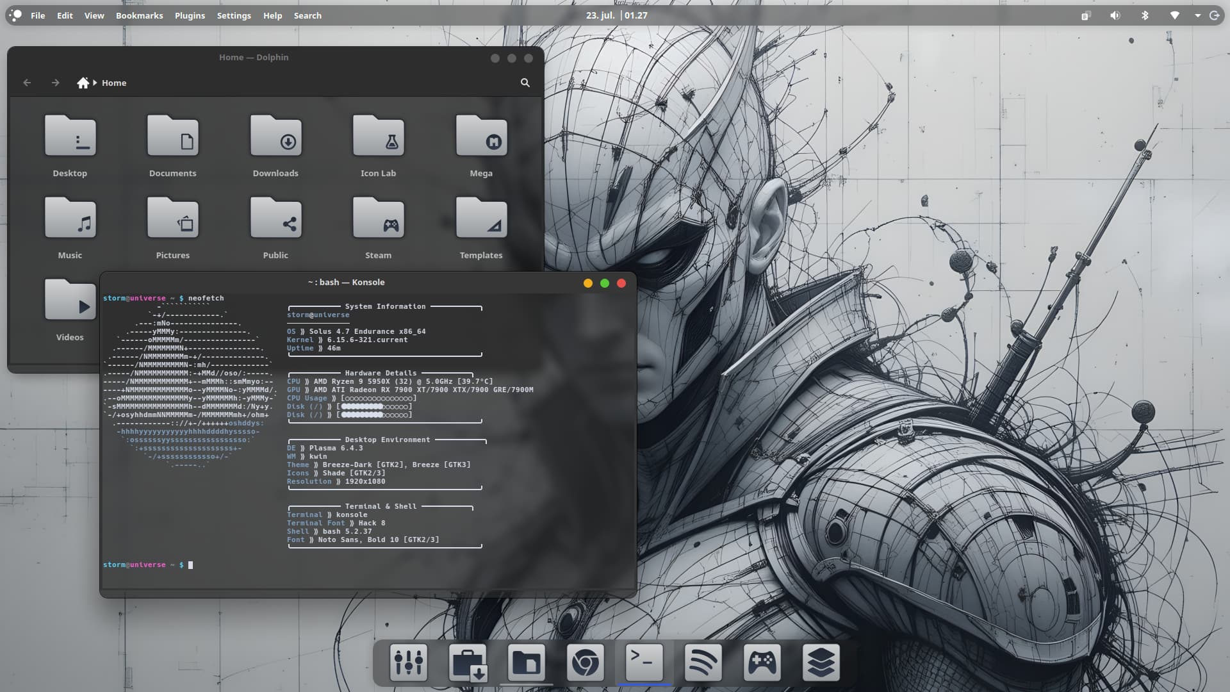Screen dimensions: 1230x692
Task: Open the file manager dock icon
Action: coord(527,662)
